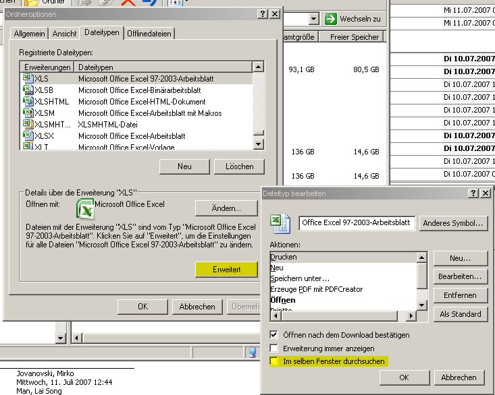The height and width of the screenshot is (395, 495).
Task: Select the XLSMHT file type icon
Action: tap(28, 124)
